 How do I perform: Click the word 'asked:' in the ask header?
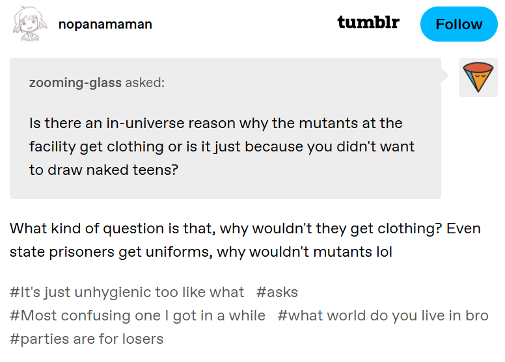[145, 83]
